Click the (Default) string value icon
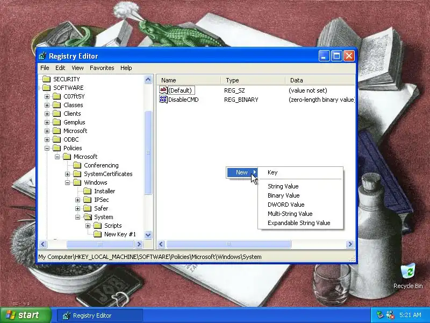Image resolution: width=430 pixels, height=323 pixels. (163, 90)
